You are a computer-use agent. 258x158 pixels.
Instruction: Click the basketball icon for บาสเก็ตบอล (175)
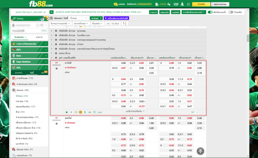click(14, 78)
